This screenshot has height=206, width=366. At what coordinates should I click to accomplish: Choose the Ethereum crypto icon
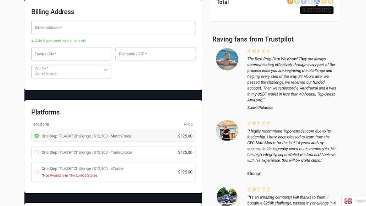[x=303, y=1]
